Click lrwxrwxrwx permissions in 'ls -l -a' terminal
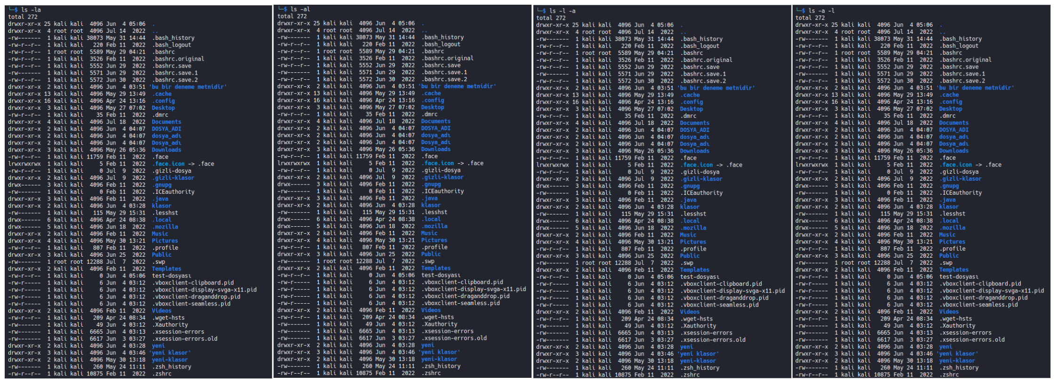 [553, 165]
